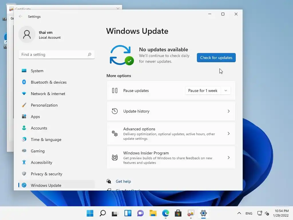The height and width of the screenshot is (220, 293).
Task: Click the Find a setting search box
Action: coord(56,54)
